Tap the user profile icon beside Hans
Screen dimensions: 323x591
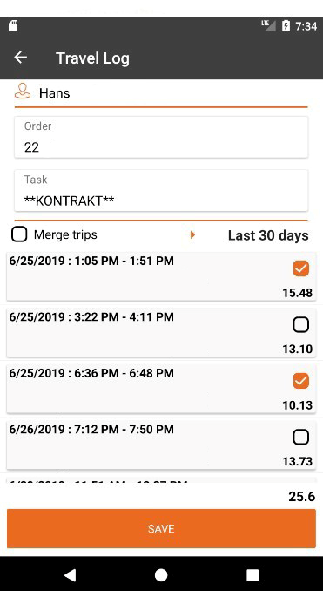point(23,91)
